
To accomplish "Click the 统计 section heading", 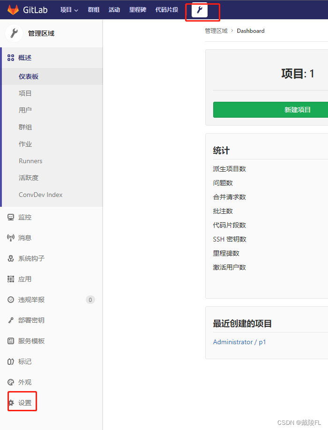I will (221, 150).
